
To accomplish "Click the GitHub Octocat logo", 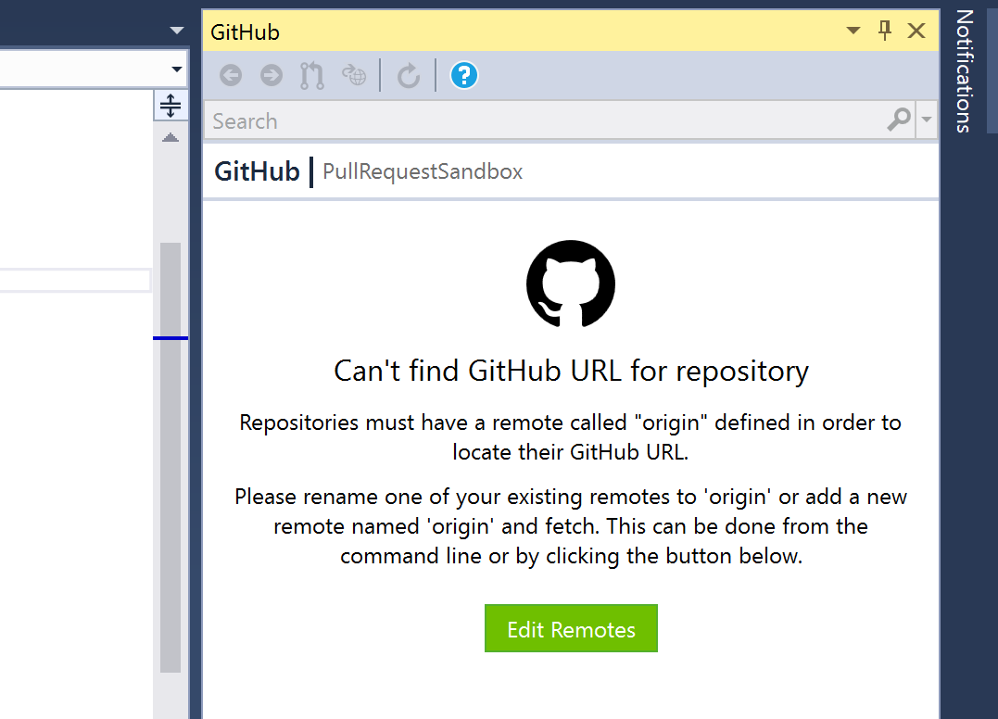I will 571,284.
